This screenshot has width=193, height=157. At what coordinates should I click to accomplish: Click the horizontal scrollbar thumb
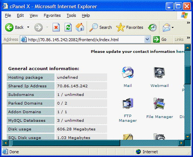[66, 143]
